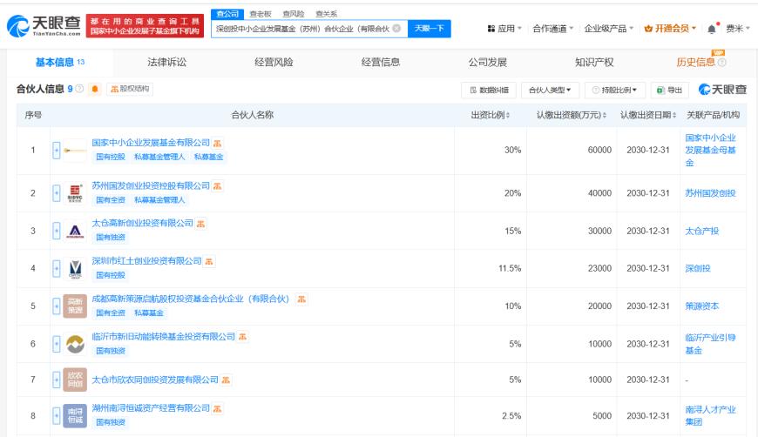Open the 企业级产品 dropdown menu
The height and width of the screenshot is (437, 758).
pos(609,29)
